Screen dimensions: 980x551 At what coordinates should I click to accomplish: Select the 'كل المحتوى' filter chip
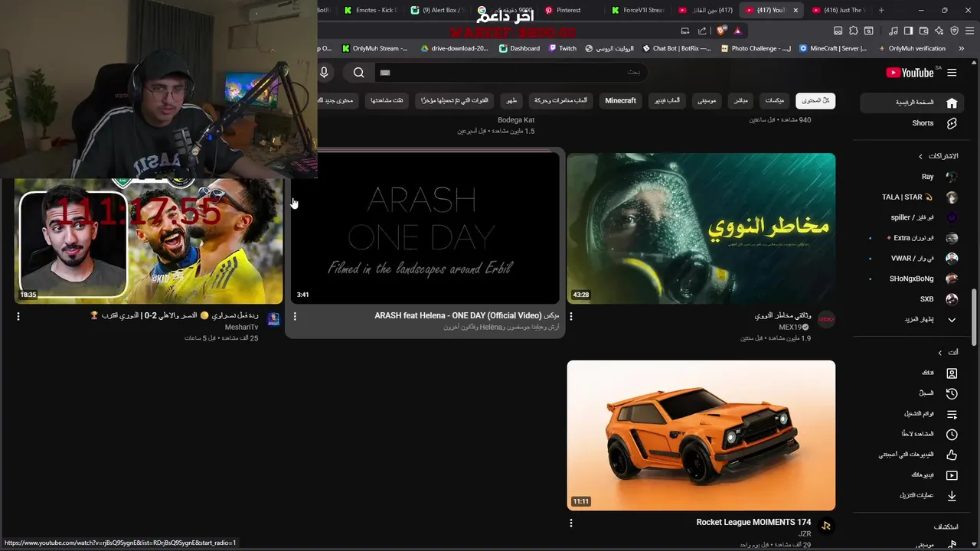815,101
